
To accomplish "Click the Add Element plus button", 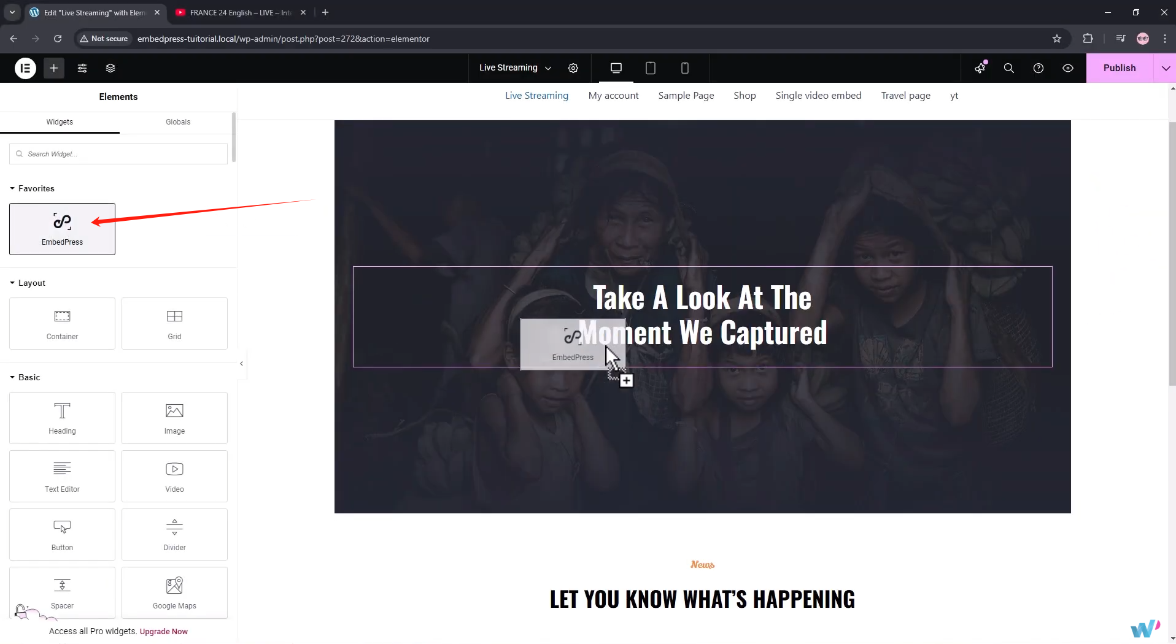I will (54, 68).
